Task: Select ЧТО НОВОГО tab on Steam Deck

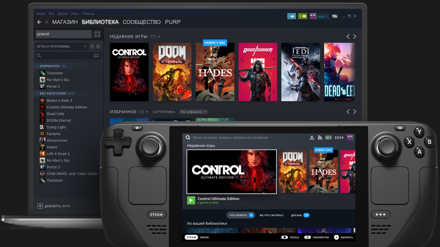Action: tap(241, 215)
